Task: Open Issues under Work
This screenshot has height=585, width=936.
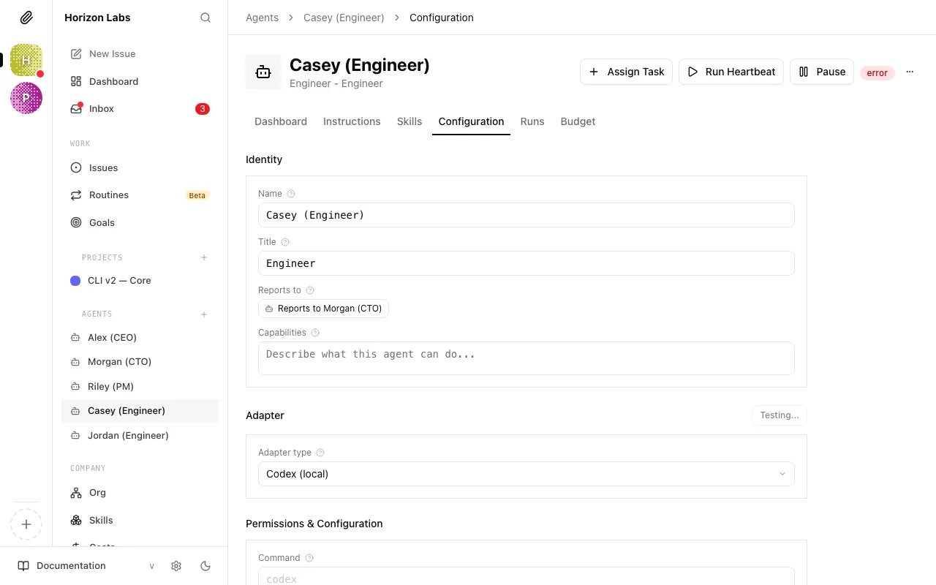Action: coord(140,167)
